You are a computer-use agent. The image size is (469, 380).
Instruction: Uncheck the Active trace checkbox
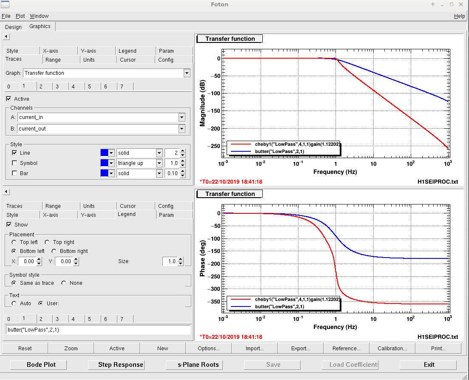[9, 99]
